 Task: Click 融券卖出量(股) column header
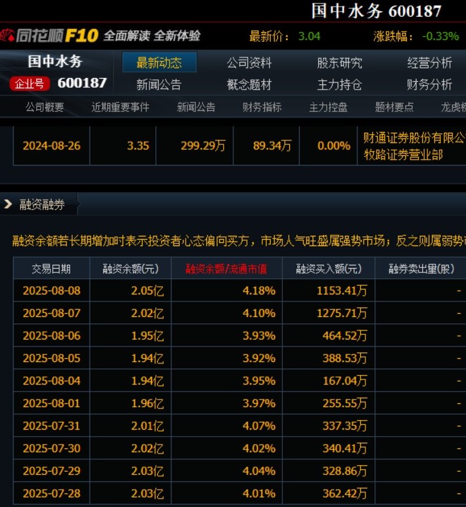tap(422, 269)
